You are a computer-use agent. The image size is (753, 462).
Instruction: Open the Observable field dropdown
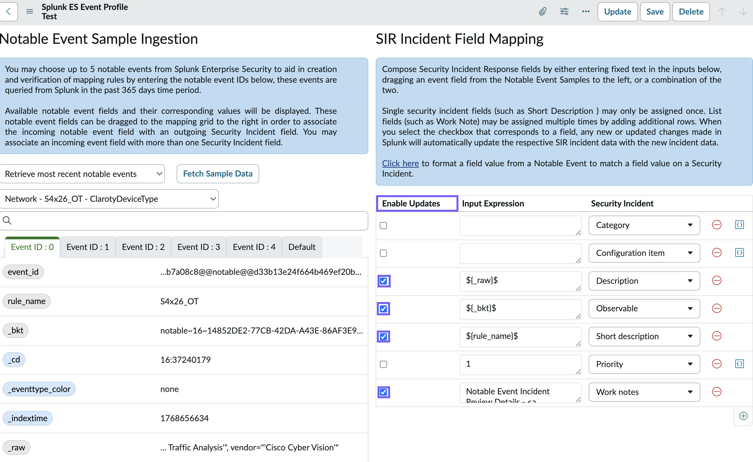(644, 309)
